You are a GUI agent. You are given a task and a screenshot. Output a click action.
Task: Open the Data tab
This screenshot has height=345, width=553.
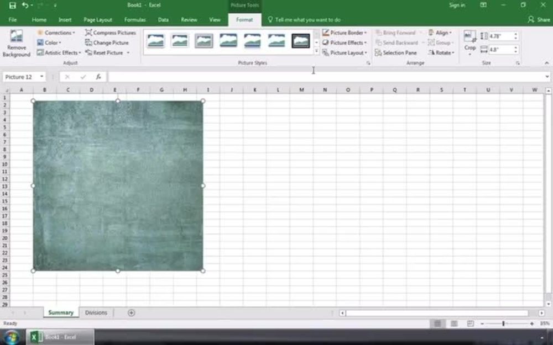[163, 20]
